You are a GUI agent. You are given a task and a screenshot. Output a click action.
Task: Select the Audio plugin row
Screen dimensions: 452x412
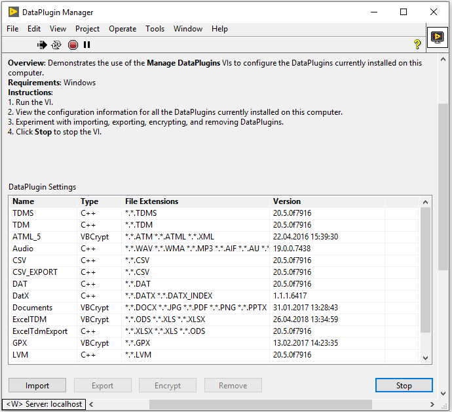click(214, 249)
